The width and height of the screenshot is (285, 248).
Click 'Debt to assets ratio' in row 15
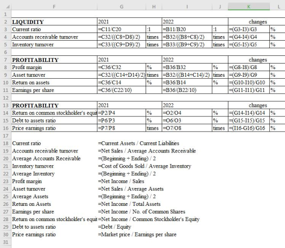pyautogui.click(x=54, y=120)
